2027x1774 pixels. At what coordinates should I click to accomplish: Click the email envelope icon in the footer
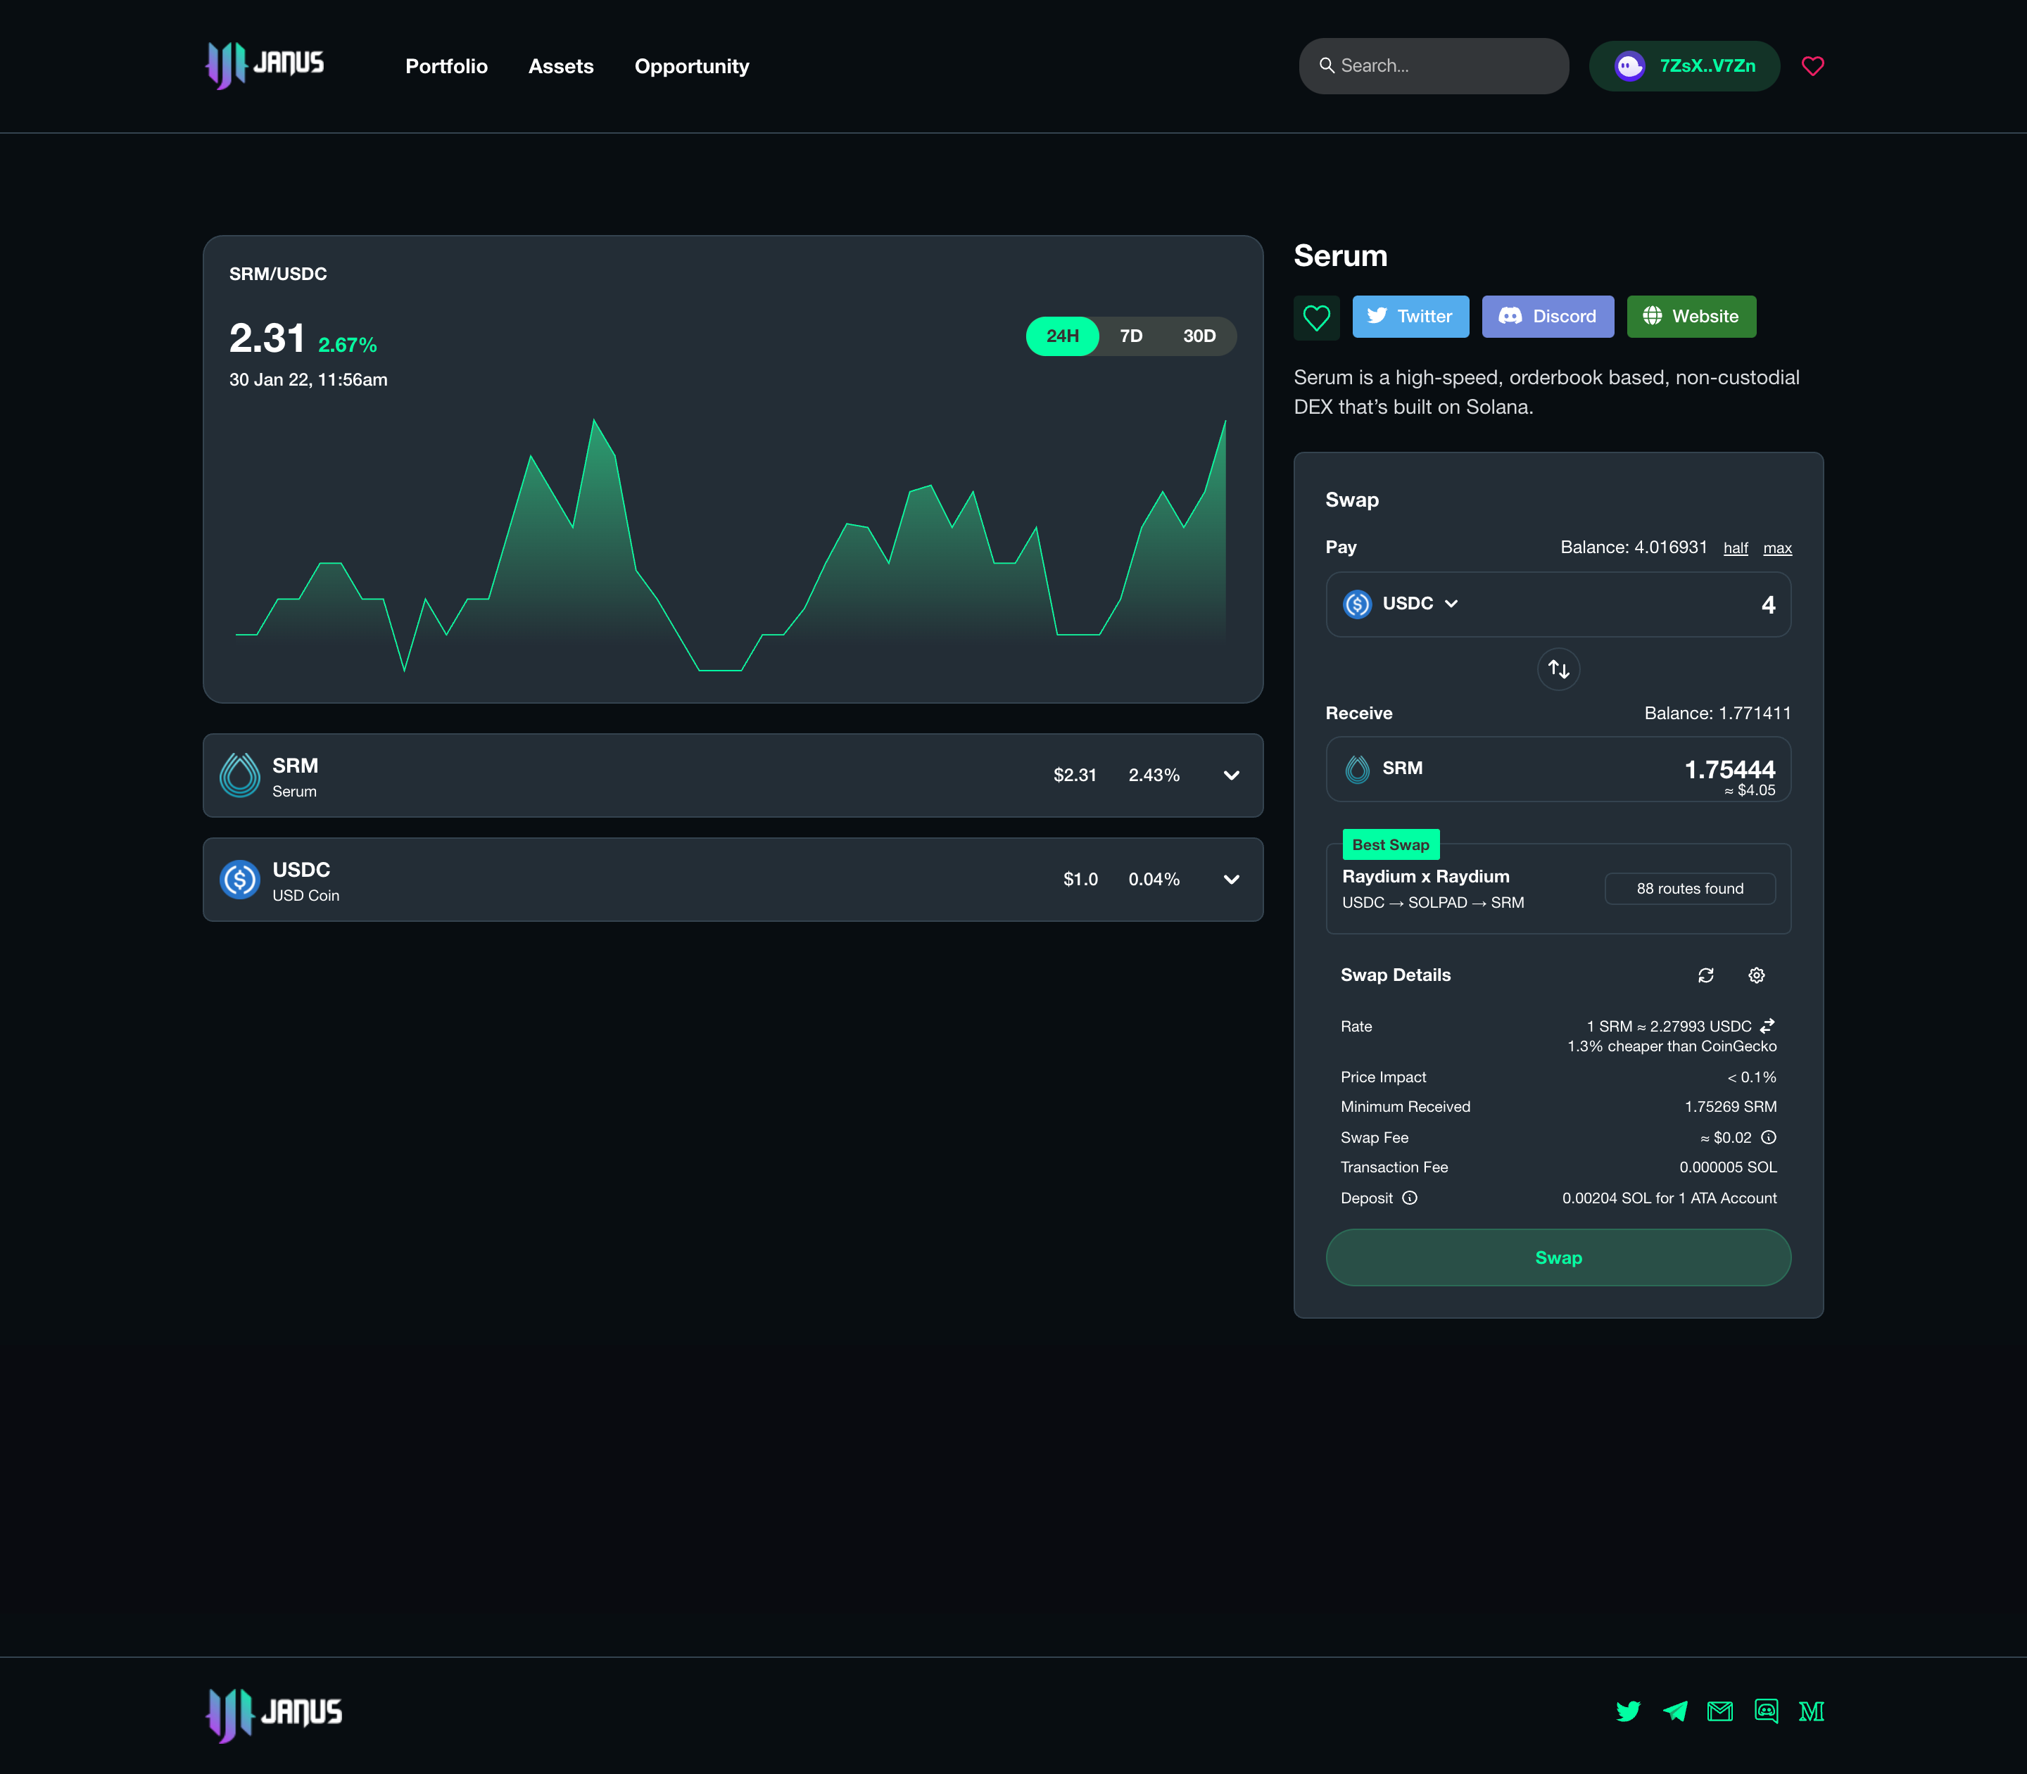click(1721, 1711)
